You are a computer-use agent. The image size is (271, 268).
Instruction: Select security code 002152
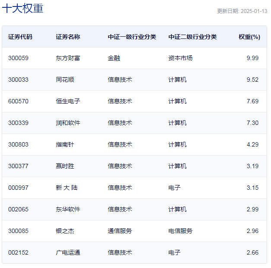tap(18, 252)
